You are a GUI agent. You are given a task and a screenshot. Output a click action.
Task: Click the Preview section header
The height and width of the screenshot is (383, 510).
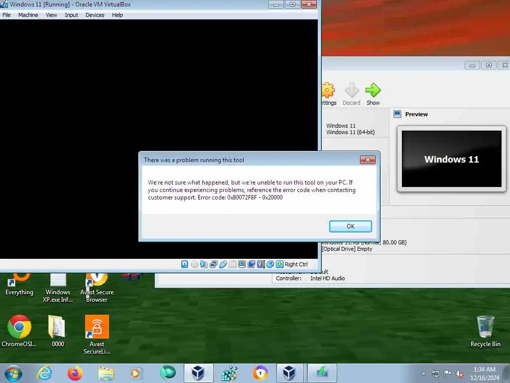click(x=416, y=114)
